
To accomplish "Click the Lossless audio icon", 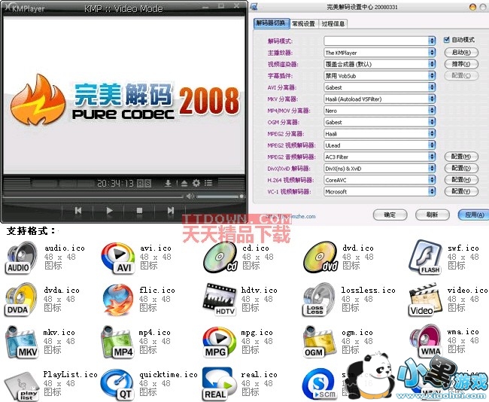I will point(319,300).
